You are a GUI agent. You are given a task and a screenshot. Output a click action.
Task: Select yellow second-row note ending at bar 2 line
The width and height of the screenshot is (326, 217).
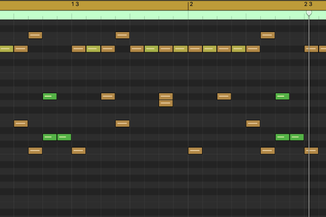pos(180,49)
